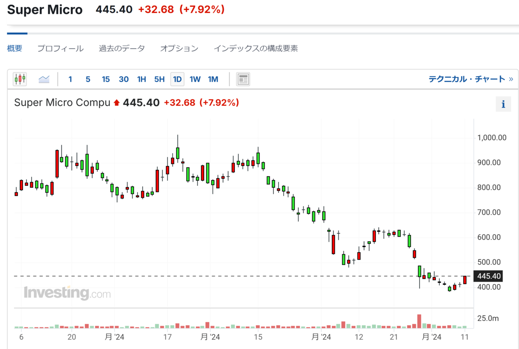Screen dimensions: 519x349
Task: Set chart interval to 15 minutes
Action: coord(106,79)
